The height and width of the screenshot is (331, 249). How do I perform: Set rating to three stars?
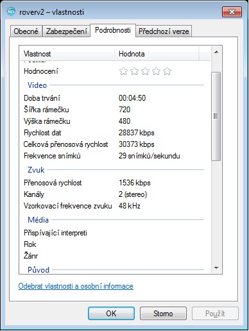pyautogui.click(x=145, y=71)
